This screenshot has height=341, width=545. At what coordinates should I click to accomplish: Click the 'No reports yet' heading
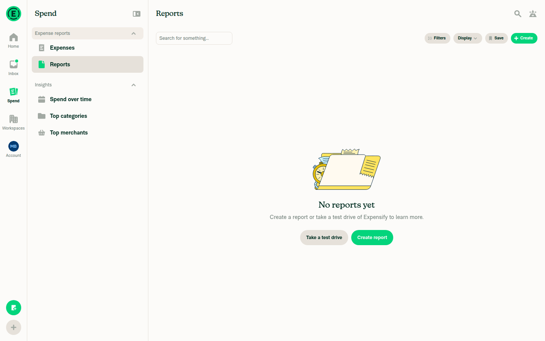coord(347,205)
